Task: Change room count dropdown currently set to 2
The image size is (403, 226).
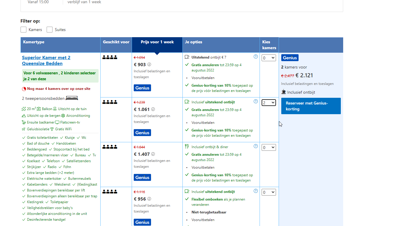Action: coord(269,103)
